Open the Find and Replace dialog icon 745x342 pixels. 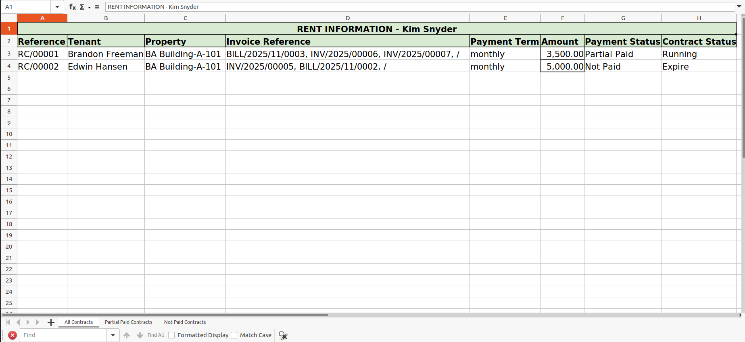[283, 335]
